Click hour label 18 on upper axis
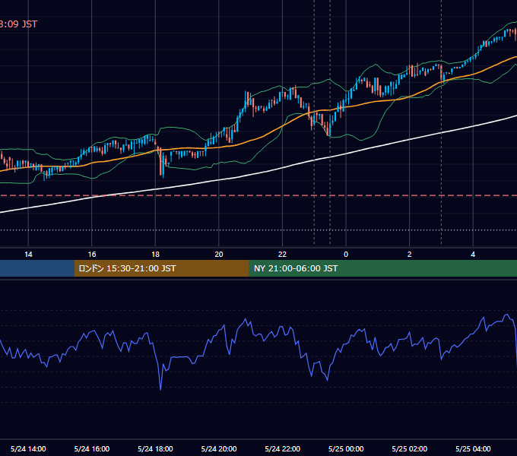The height and width of the screenshot is (456, 517). tap(155, 255)
